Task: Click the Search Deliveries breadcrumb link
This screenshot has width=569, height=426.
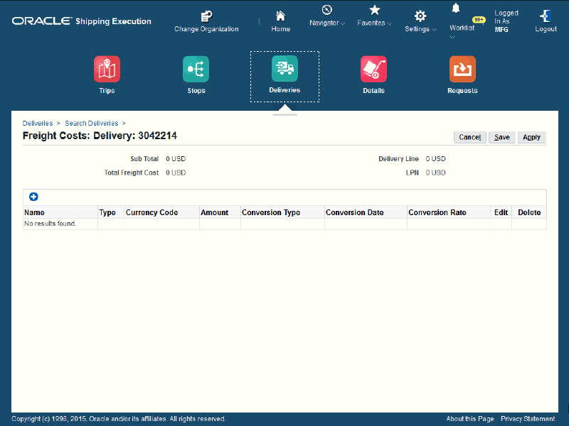Action: tap(92, 123)
